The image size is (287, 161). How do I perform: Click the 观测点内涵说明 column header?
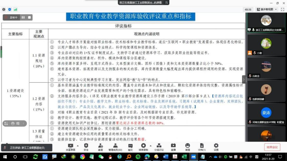(x=147, y=34)
